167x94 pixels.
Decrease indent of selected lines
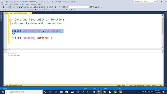click(x=69, y=10)
